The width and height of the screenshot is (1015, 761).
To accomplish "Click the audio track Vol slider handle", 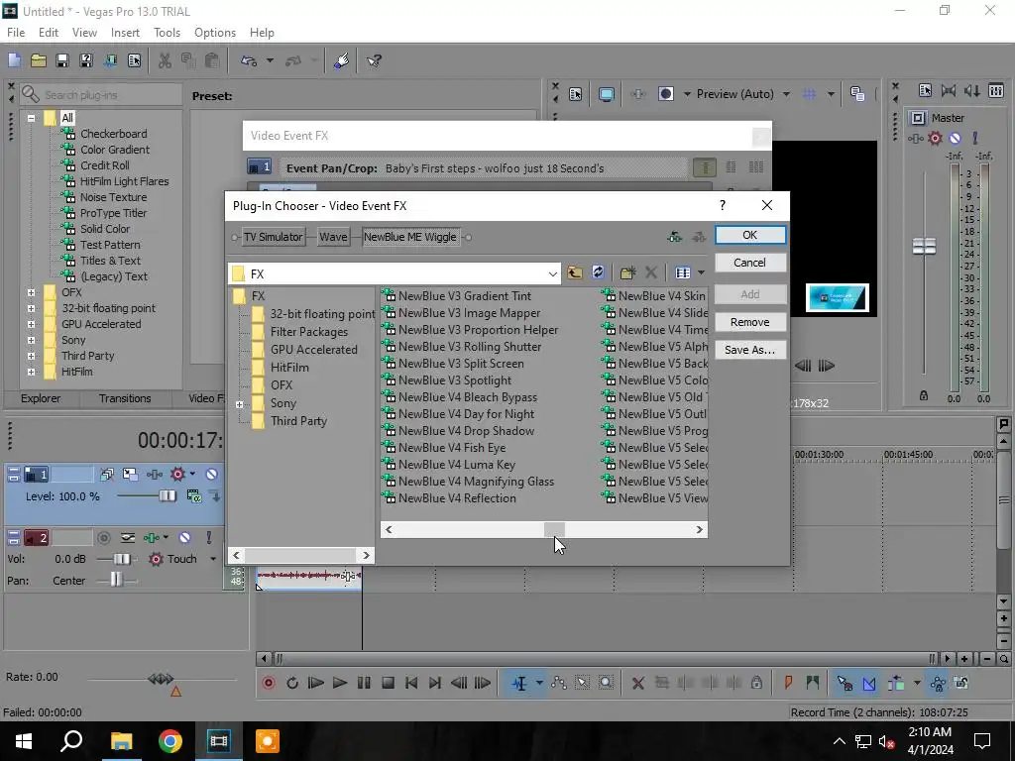I will click(x=122, y=559).
